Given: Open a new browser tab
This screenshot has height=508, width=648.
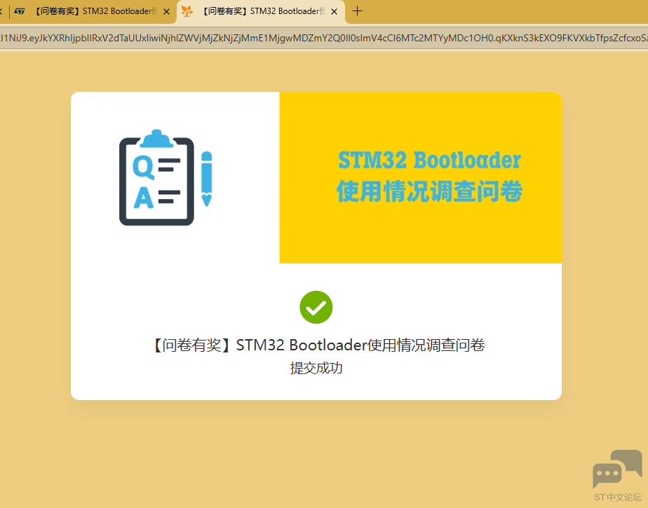Looking at the screenshot, I should point(358,11).
